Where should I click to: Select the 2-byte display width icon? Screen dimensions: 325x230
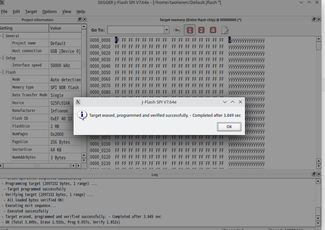(201, 30)
